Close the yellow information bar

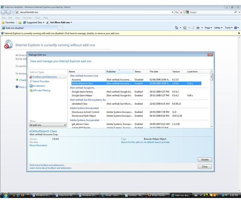click(x=239, y=33)
